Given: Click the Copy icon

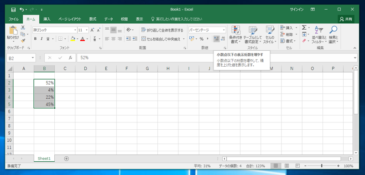Looking at the screenshot, I should [22, 34].
